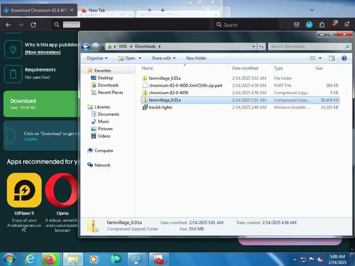Close the Download Chromium tab
Viewport: 355px width, 266px height.
tap(72, 10)
